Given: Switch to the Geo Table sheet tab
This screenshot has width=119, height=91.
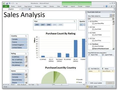Looking at the screenshot, I should (31, 85).
